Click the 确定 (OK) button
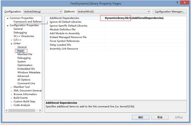This screenshot has width=194, height=126. point(141,117)
